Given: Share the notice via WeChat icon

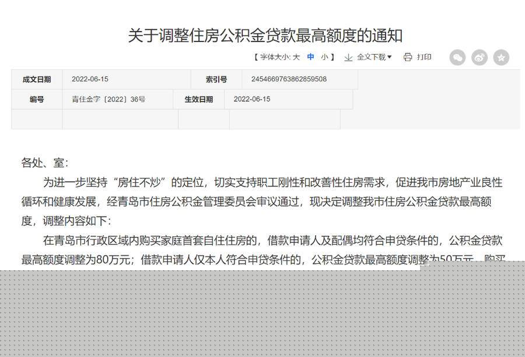Looking at the screenshot, I should click(x=457, y=58).
